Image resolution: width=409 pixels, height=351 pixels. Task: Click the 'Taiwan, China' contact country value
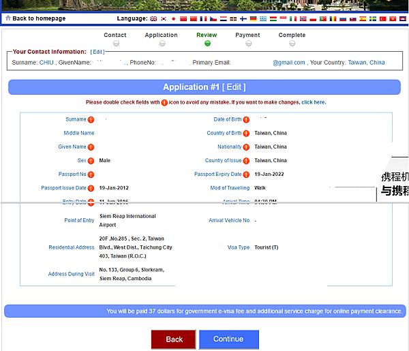pyautogui.click(x=366, y=63)
